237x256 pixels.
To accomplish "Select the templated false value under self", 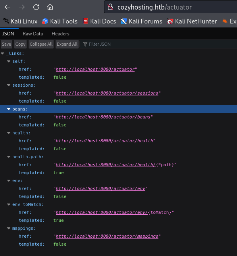I will (60, 77).
